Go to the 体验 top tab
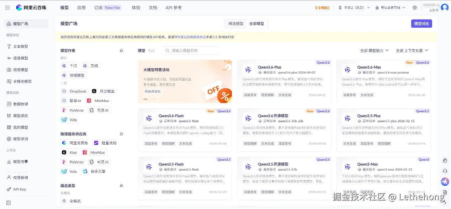 click(x=136, y=7)
